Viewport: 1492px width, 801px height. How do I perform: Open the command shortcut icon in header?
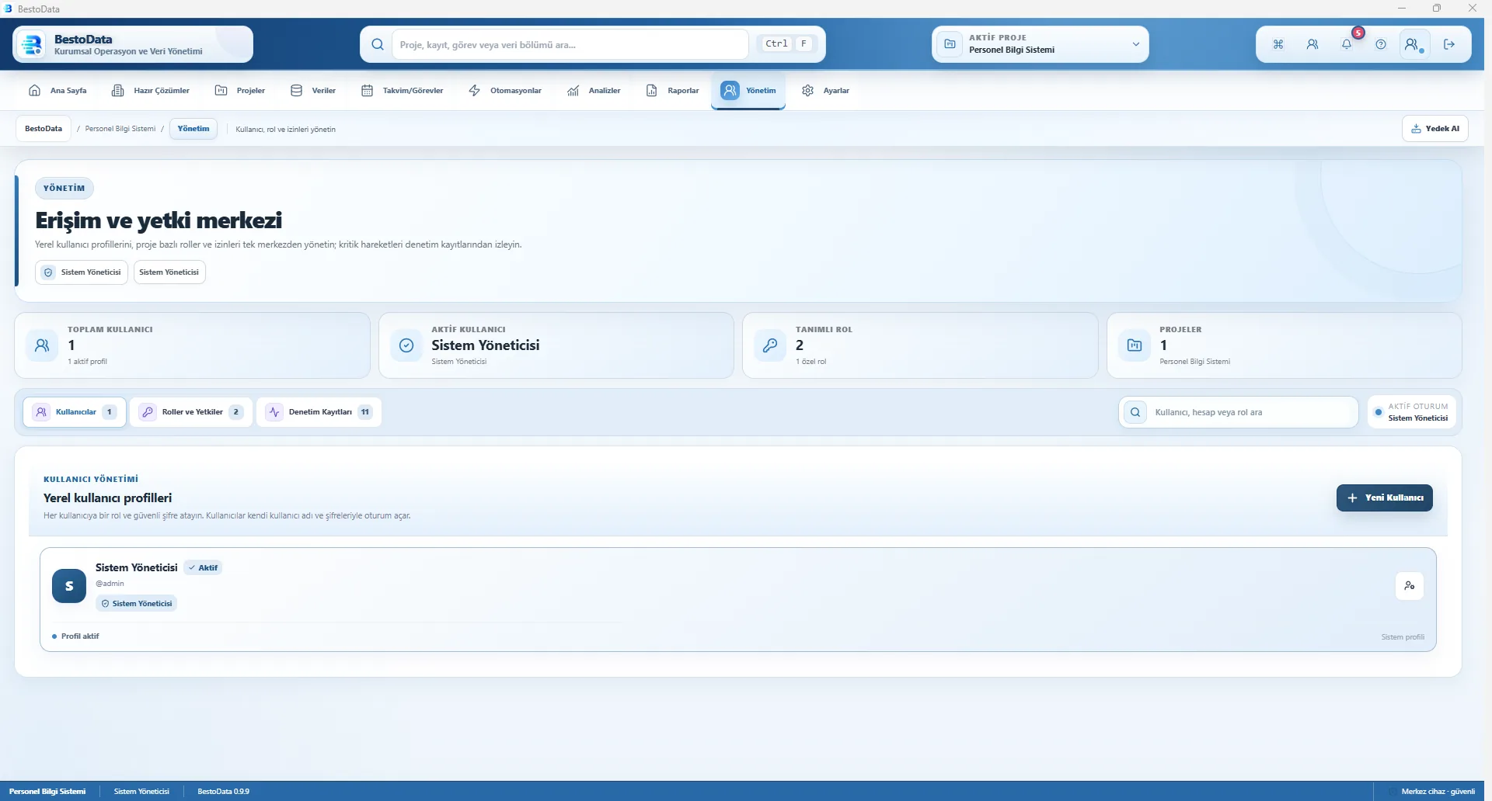pos(1278,44)
